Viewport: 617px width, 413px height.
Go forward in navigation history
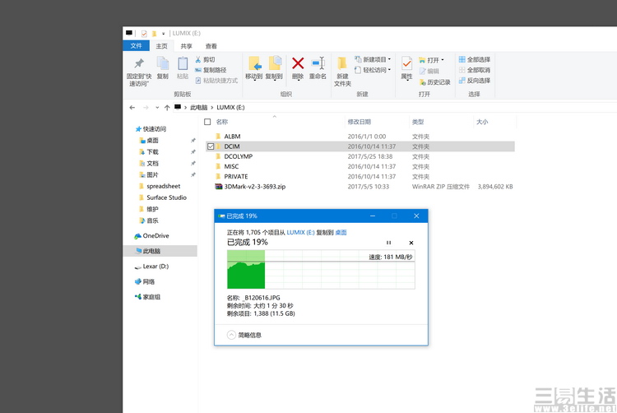(146, 108)
